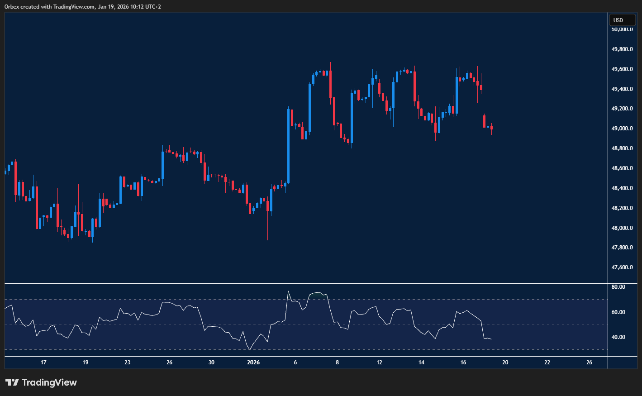The height and width of the screenshot is (396, 642).
Task: Click the upper dashed 70-level band line in RSI
Action: pyautogui.click(x=181, y=300)
